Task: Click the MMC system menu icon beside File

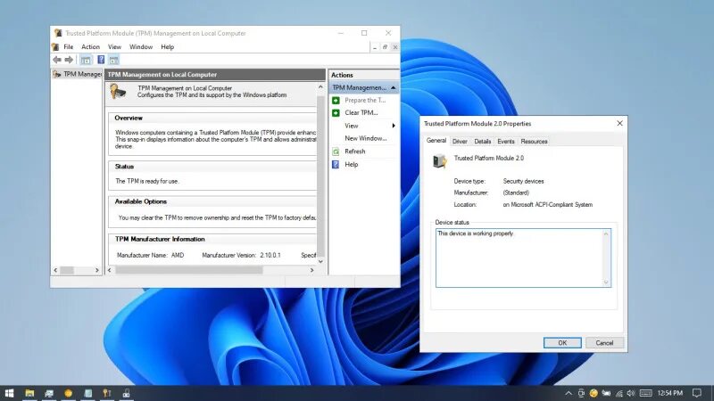Action: pos(55,47)
